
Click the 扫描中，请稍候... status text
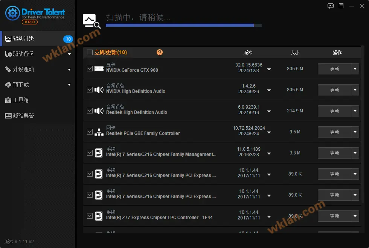(x=138, y=17)
